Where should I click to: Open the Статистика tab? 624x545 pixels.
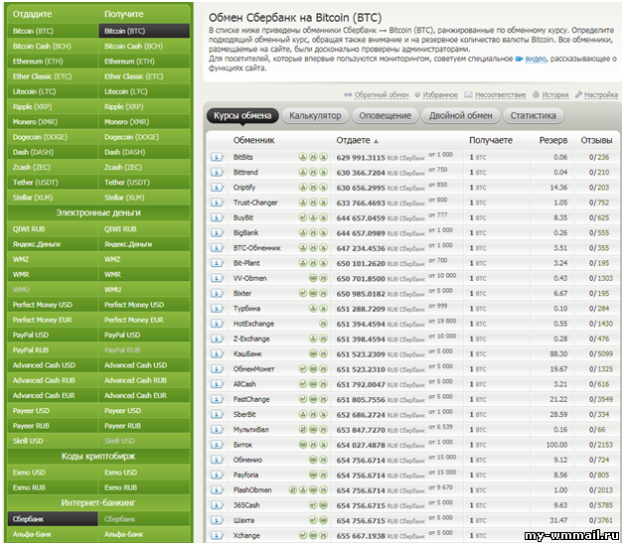click(x=533, y=116)
